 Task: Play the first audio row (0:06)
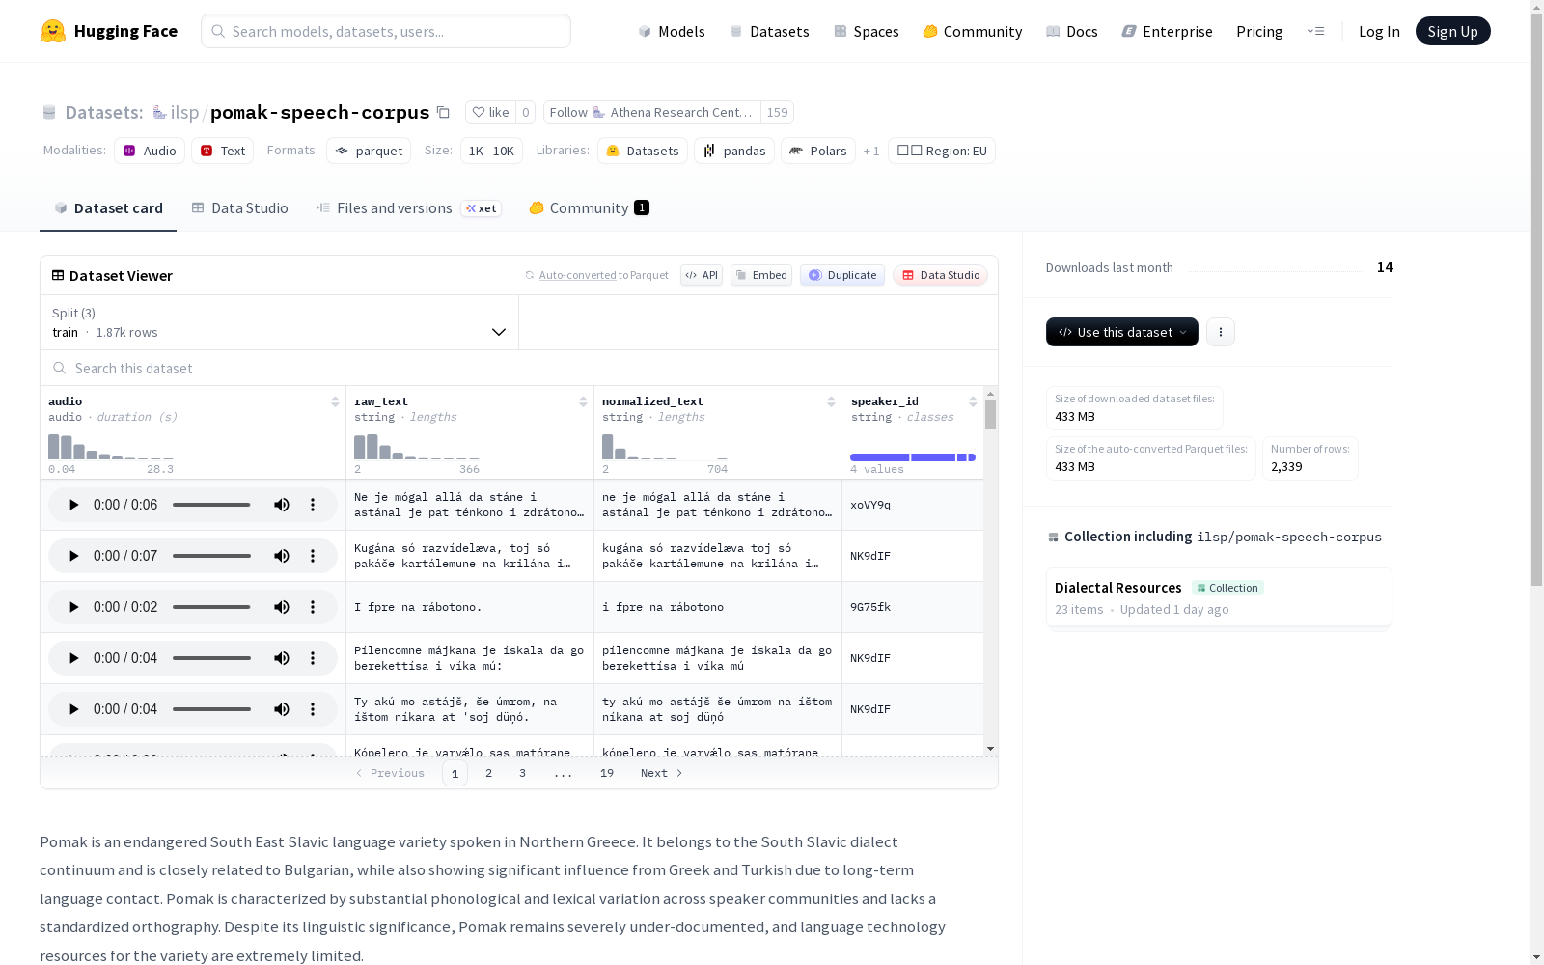[73, 505]
